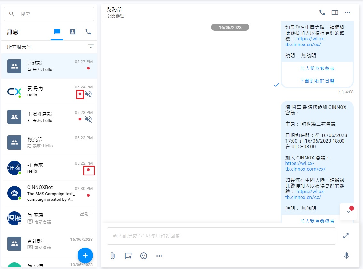The width and height of the screenshot is (363, 269).
Task: Click the microphone voice message icon
Action: point(347,256)
